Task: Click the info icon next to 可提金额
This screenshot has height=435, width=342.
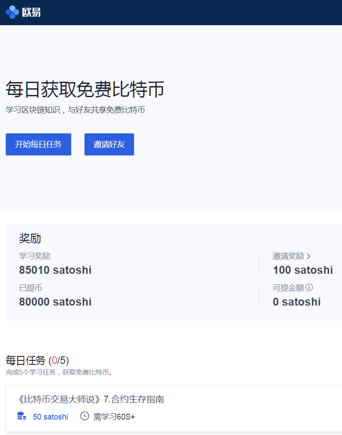Action: click(x=309, y=287)
